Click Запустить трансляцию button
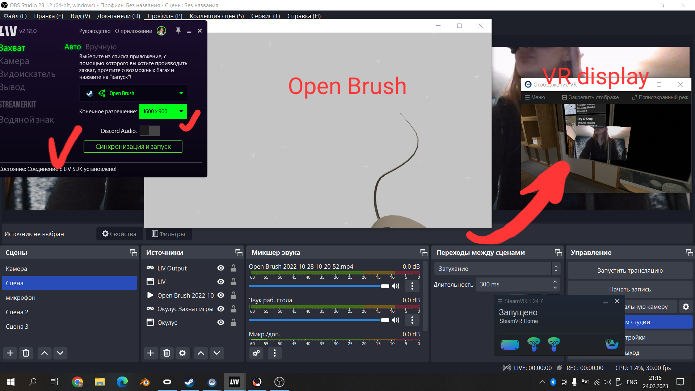The width and height of the screenshot is (695, 391). tap(630, 270)
